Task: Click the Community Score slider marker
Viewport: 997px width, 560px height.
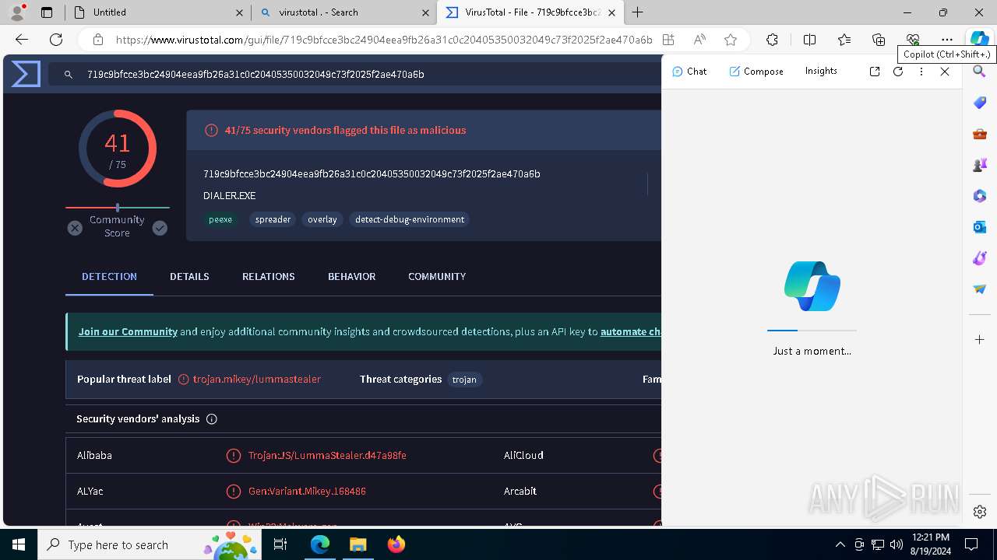Action: (118, 208)
